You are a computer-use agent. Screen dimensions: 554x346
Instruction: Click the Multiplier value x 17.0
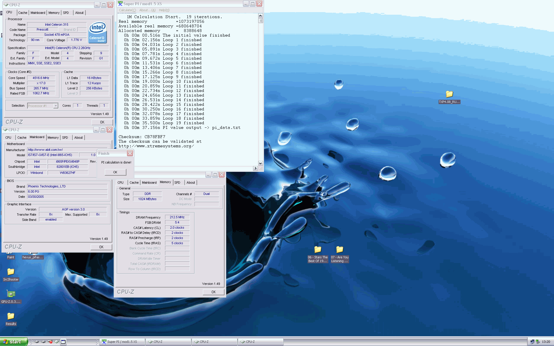click(x=41, y=83)
